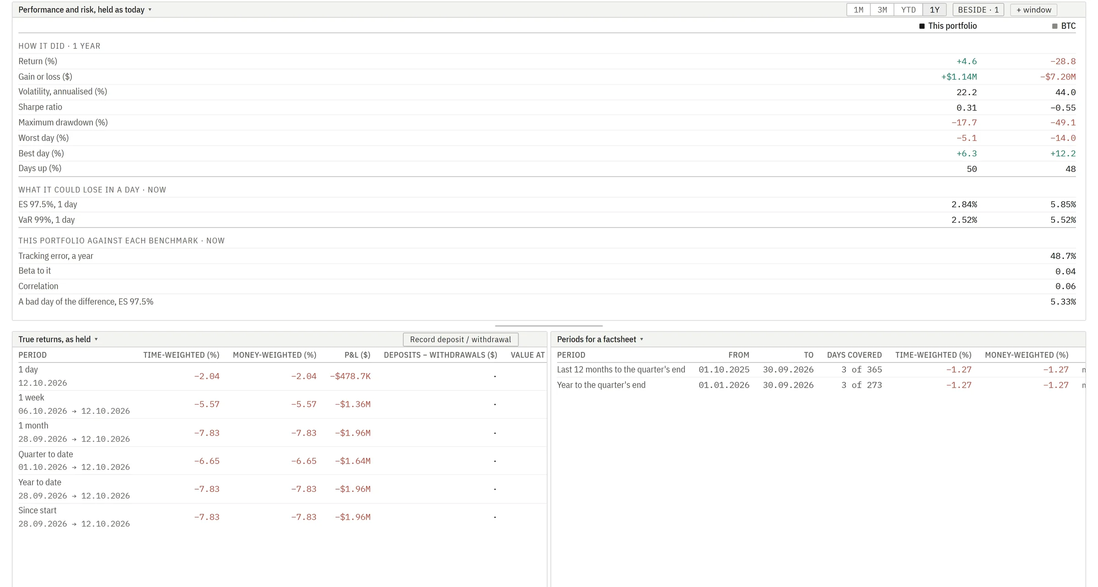Click the Sharpe ratio label

(40, 107)
